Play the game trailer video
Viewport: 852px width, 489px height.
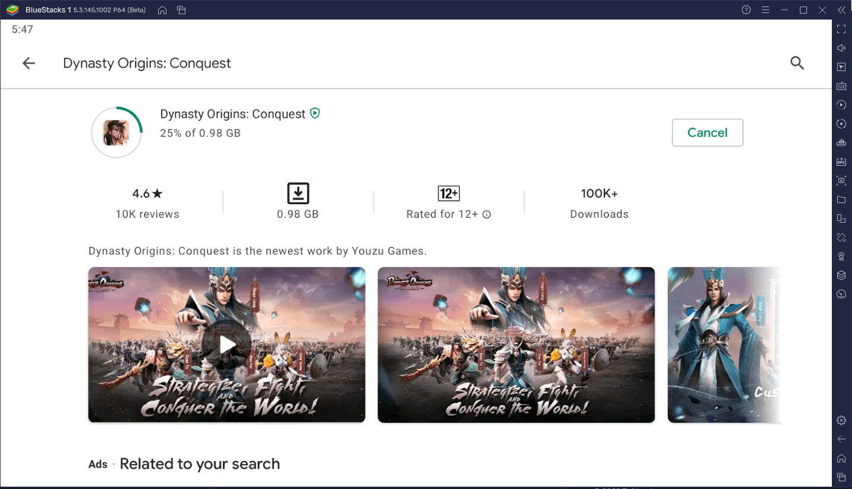point(226,345)
